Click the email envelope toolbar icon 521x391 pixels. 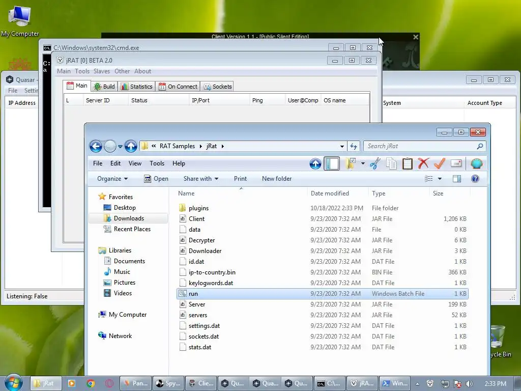tap(456, 163)
